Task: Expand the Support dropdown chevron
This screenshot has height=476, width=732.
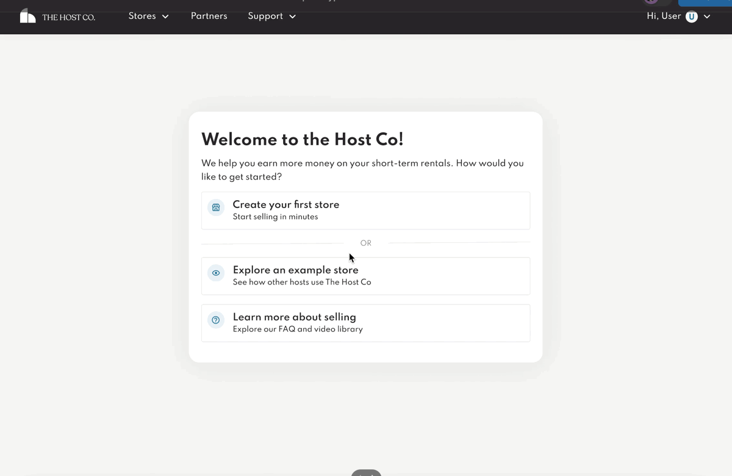Action: 292,16
